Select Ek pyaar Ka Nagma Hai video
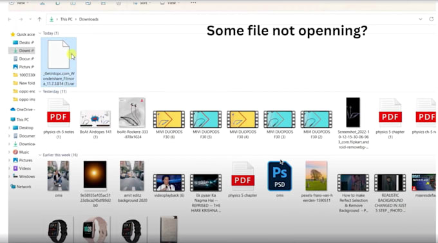Image resolution: width=438 pixels, height=243 pixels. (206, 193)
